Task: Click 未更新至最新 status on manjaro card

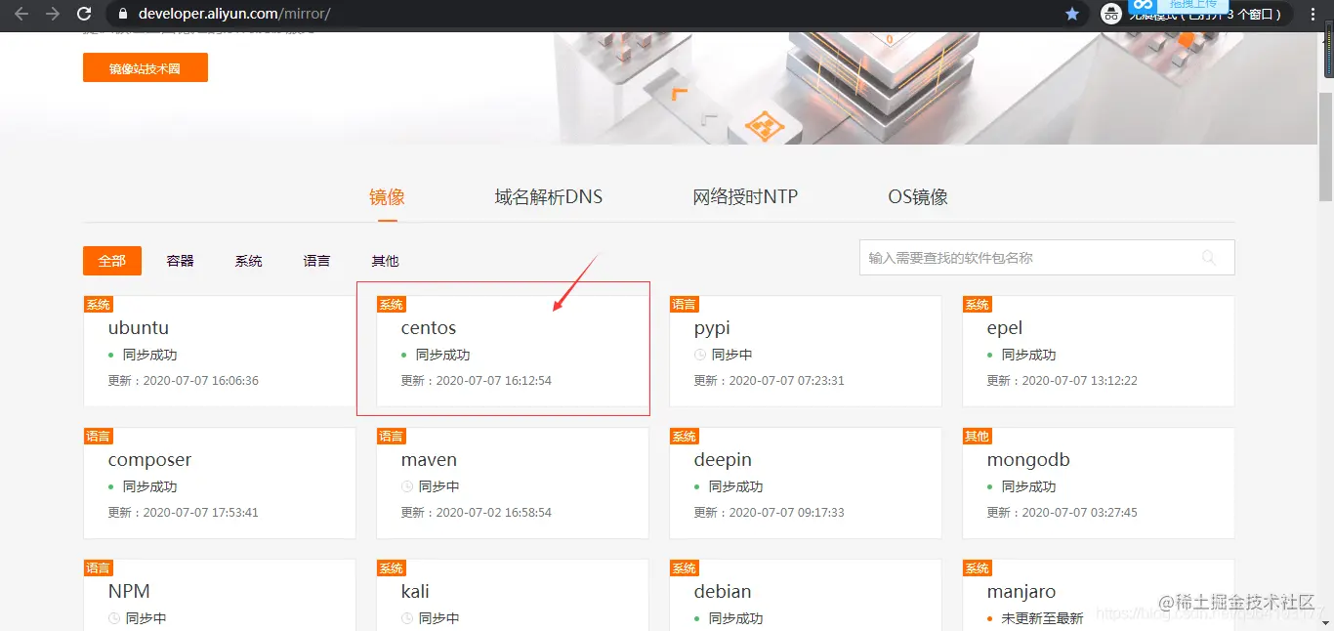Action: pyautogui.click(x=1042, y=618)
